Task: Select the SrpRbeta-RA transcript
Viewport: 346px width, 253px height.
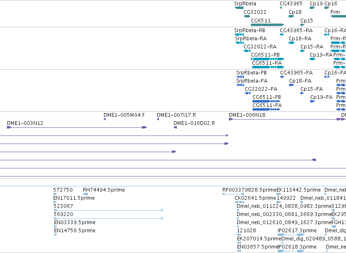Action: 239,43
